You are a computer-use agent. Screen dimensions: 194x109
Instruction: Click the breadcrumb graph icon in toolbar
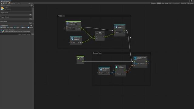click(9, 3)
